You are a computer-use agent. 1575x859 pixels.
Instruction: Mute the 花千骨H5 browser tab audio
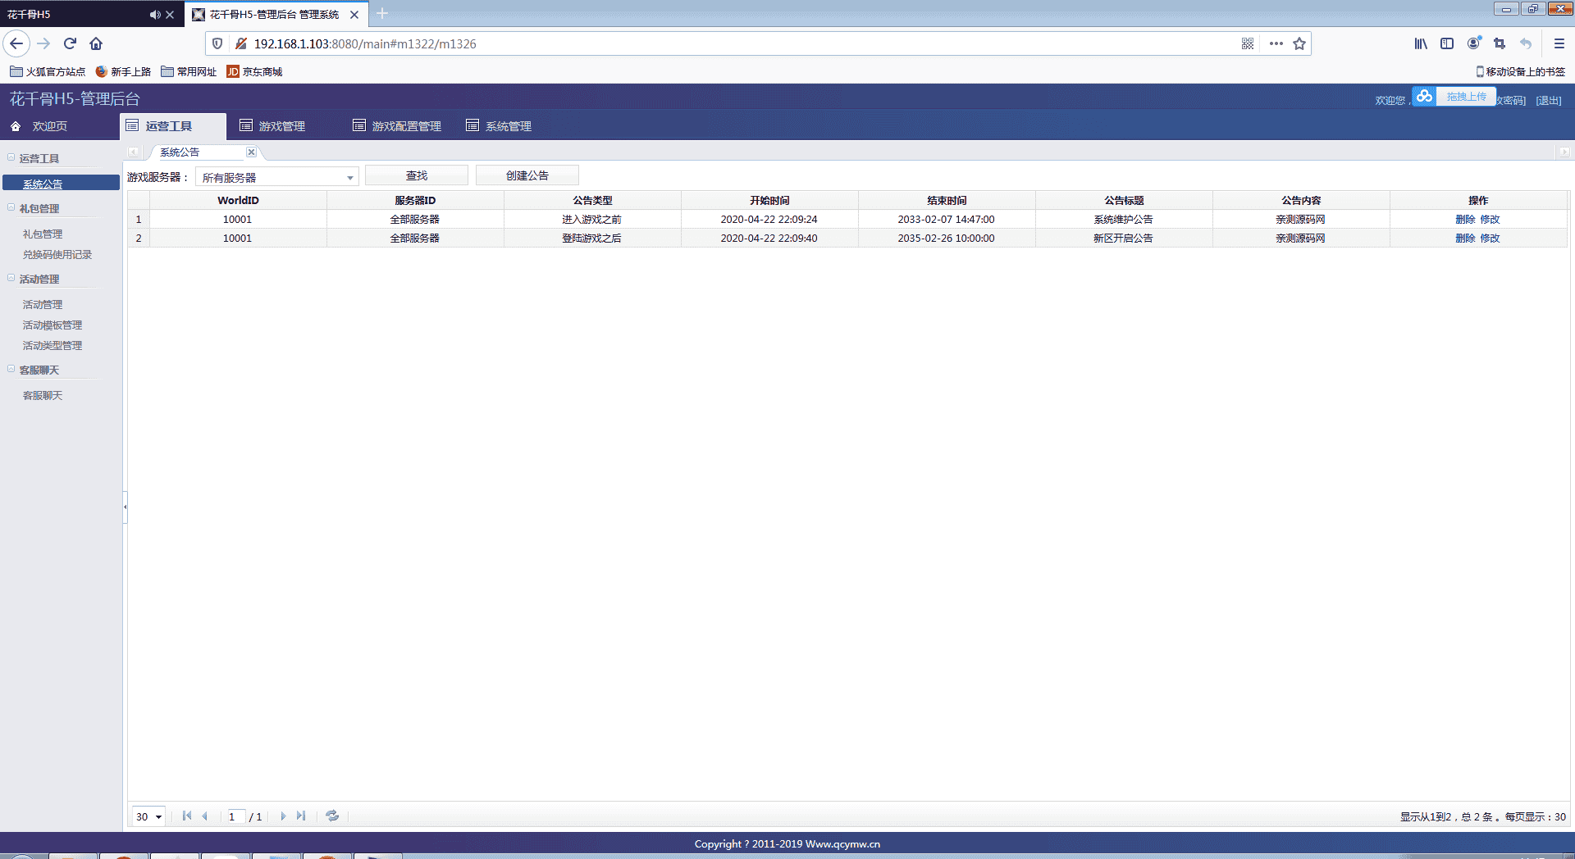click(154, 15)
